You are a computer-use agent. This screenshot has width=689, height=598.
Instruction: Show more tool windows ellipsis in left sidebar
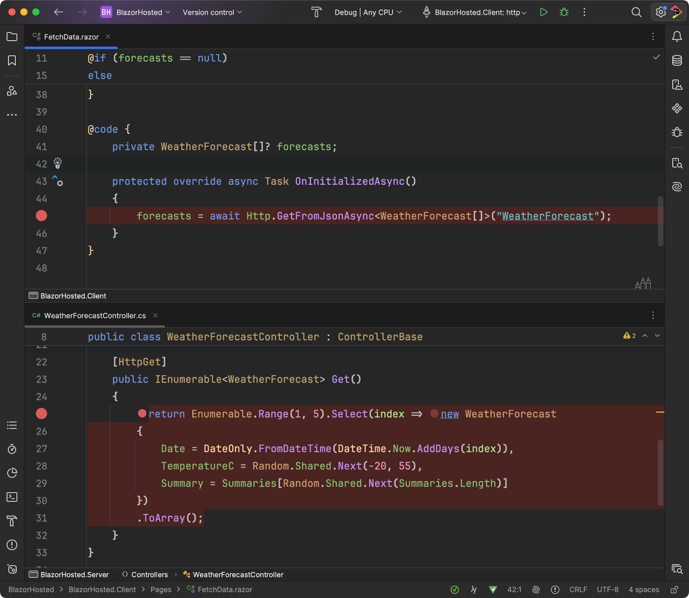pos(12,115)
